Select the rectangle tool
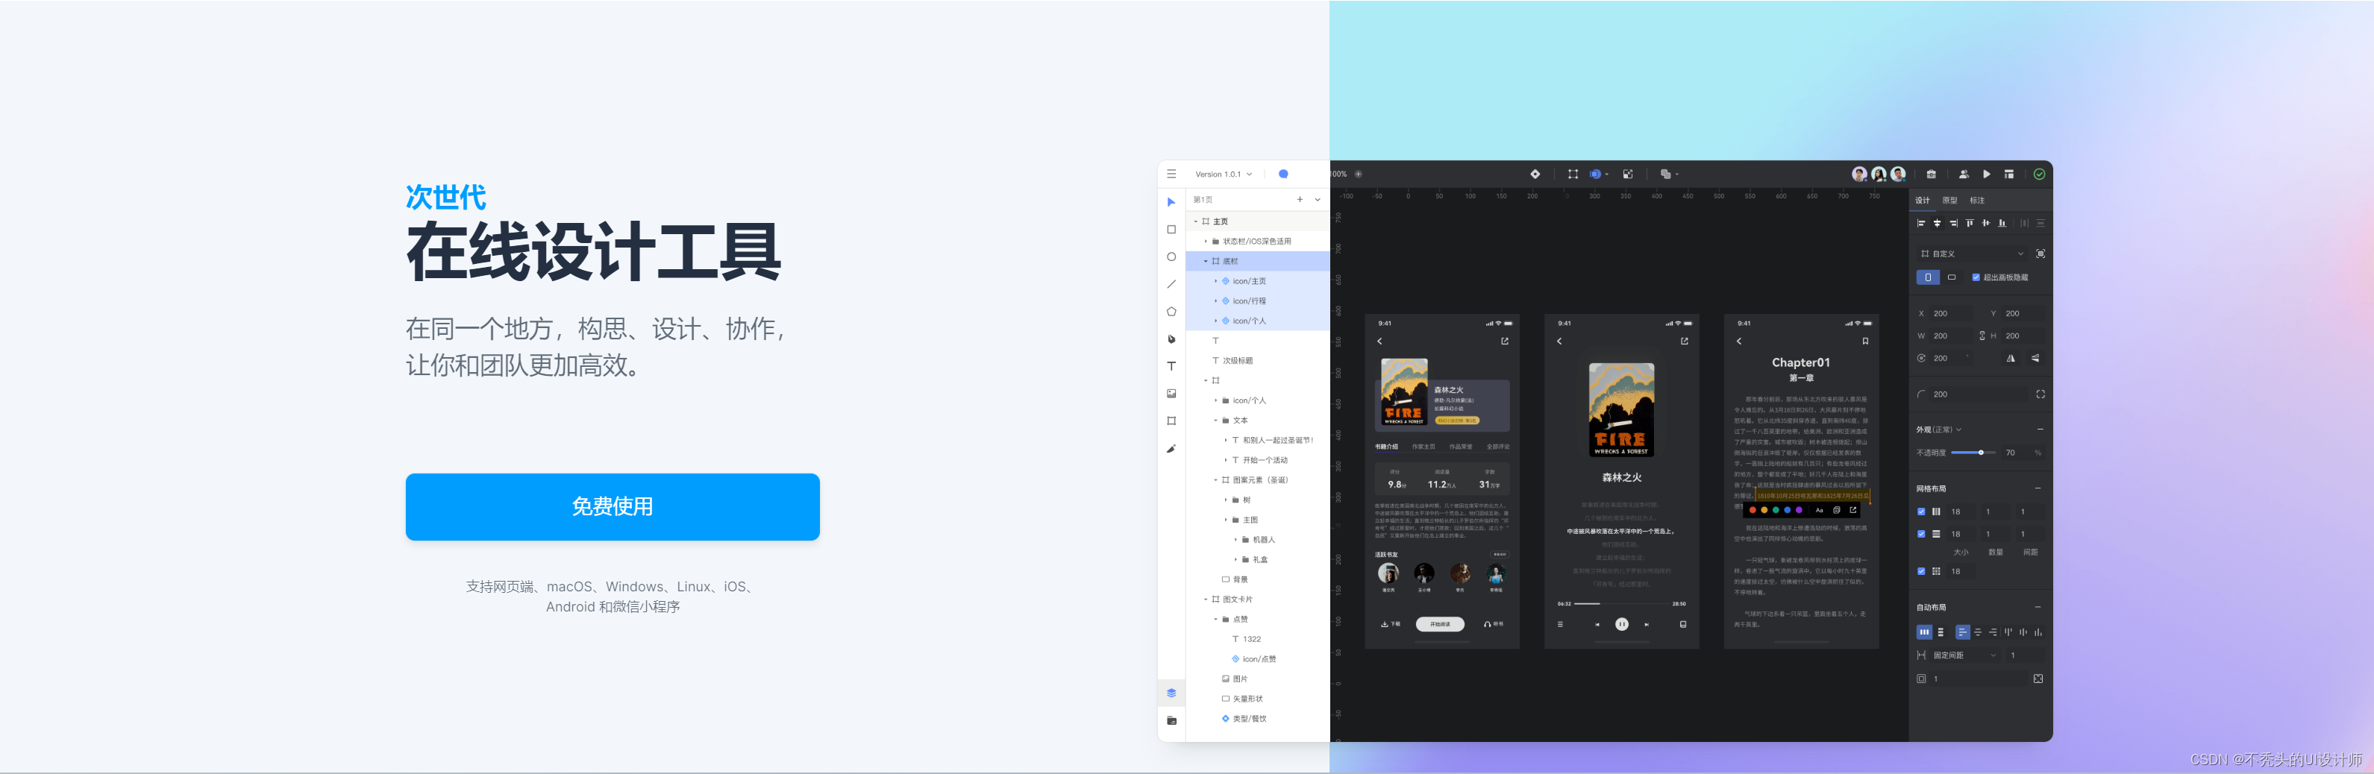This screenshot has height=774, width=2374. point(1171,230)
